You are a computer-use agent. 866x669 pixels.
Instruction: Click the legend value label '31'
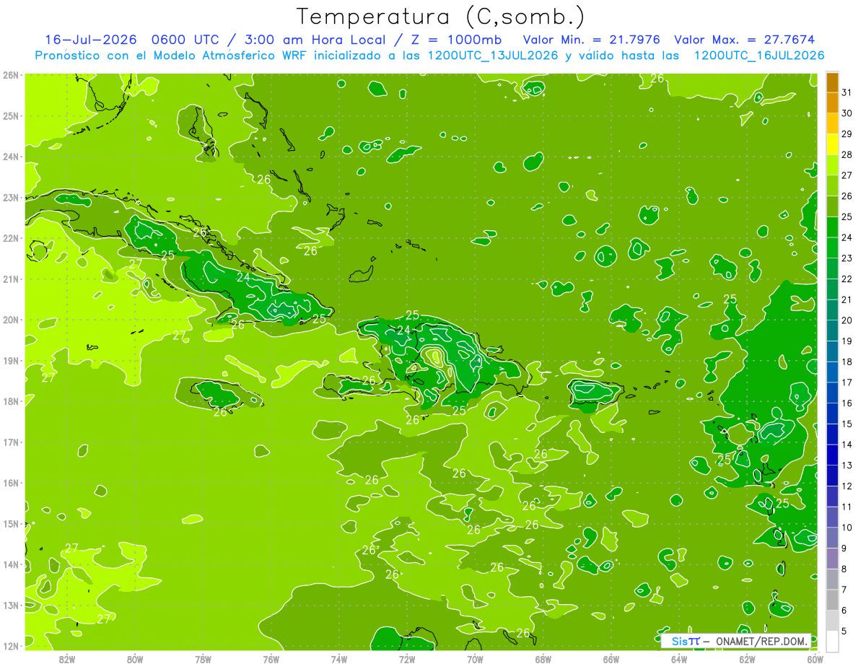pyautogui.click(x=847, y=92)
